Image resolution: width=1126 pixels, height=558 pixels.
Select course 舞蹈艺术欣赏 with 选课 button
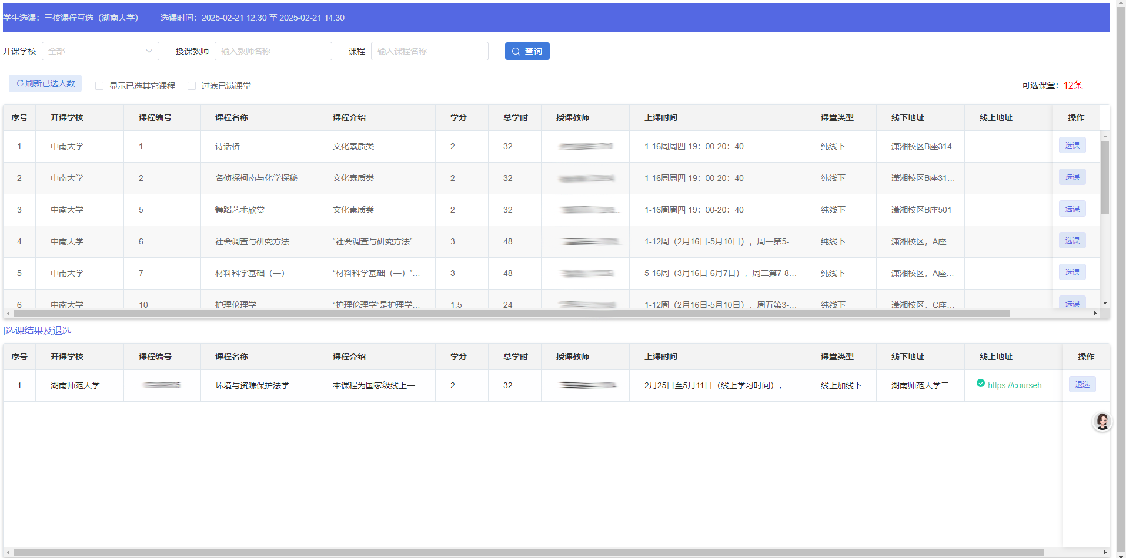[1072, 209]
